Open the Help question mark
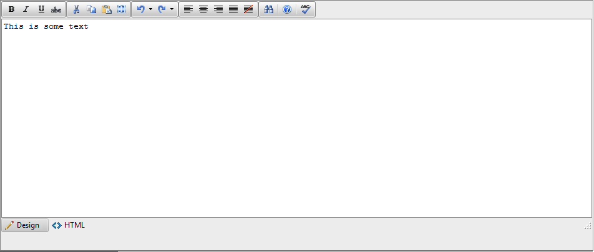This screenshot has height=252, width=594. coord(287,9)
